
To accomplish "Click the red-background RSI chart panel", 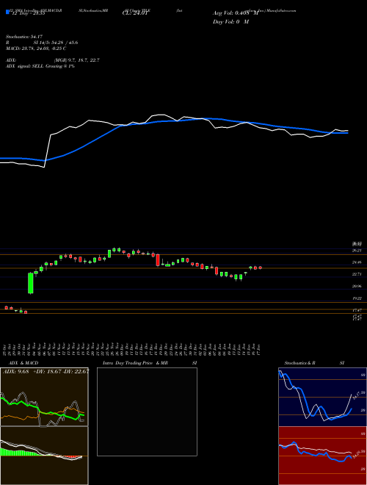I will (322, 456).
